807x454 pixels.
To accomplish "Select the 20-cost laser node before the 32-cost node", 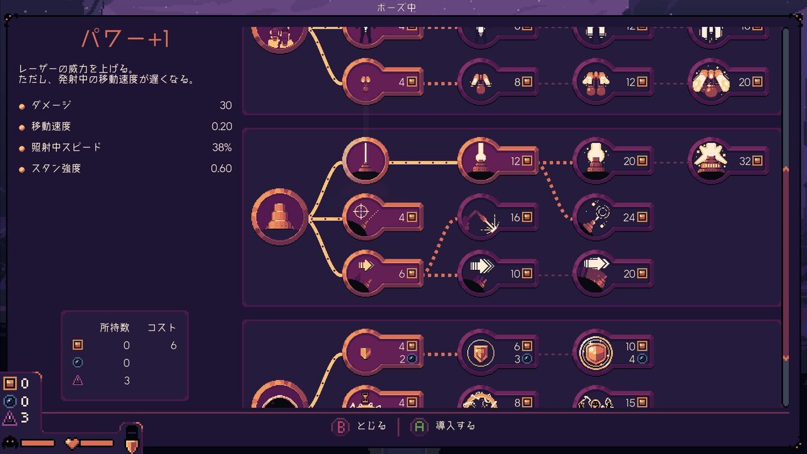I will point(613,161).
